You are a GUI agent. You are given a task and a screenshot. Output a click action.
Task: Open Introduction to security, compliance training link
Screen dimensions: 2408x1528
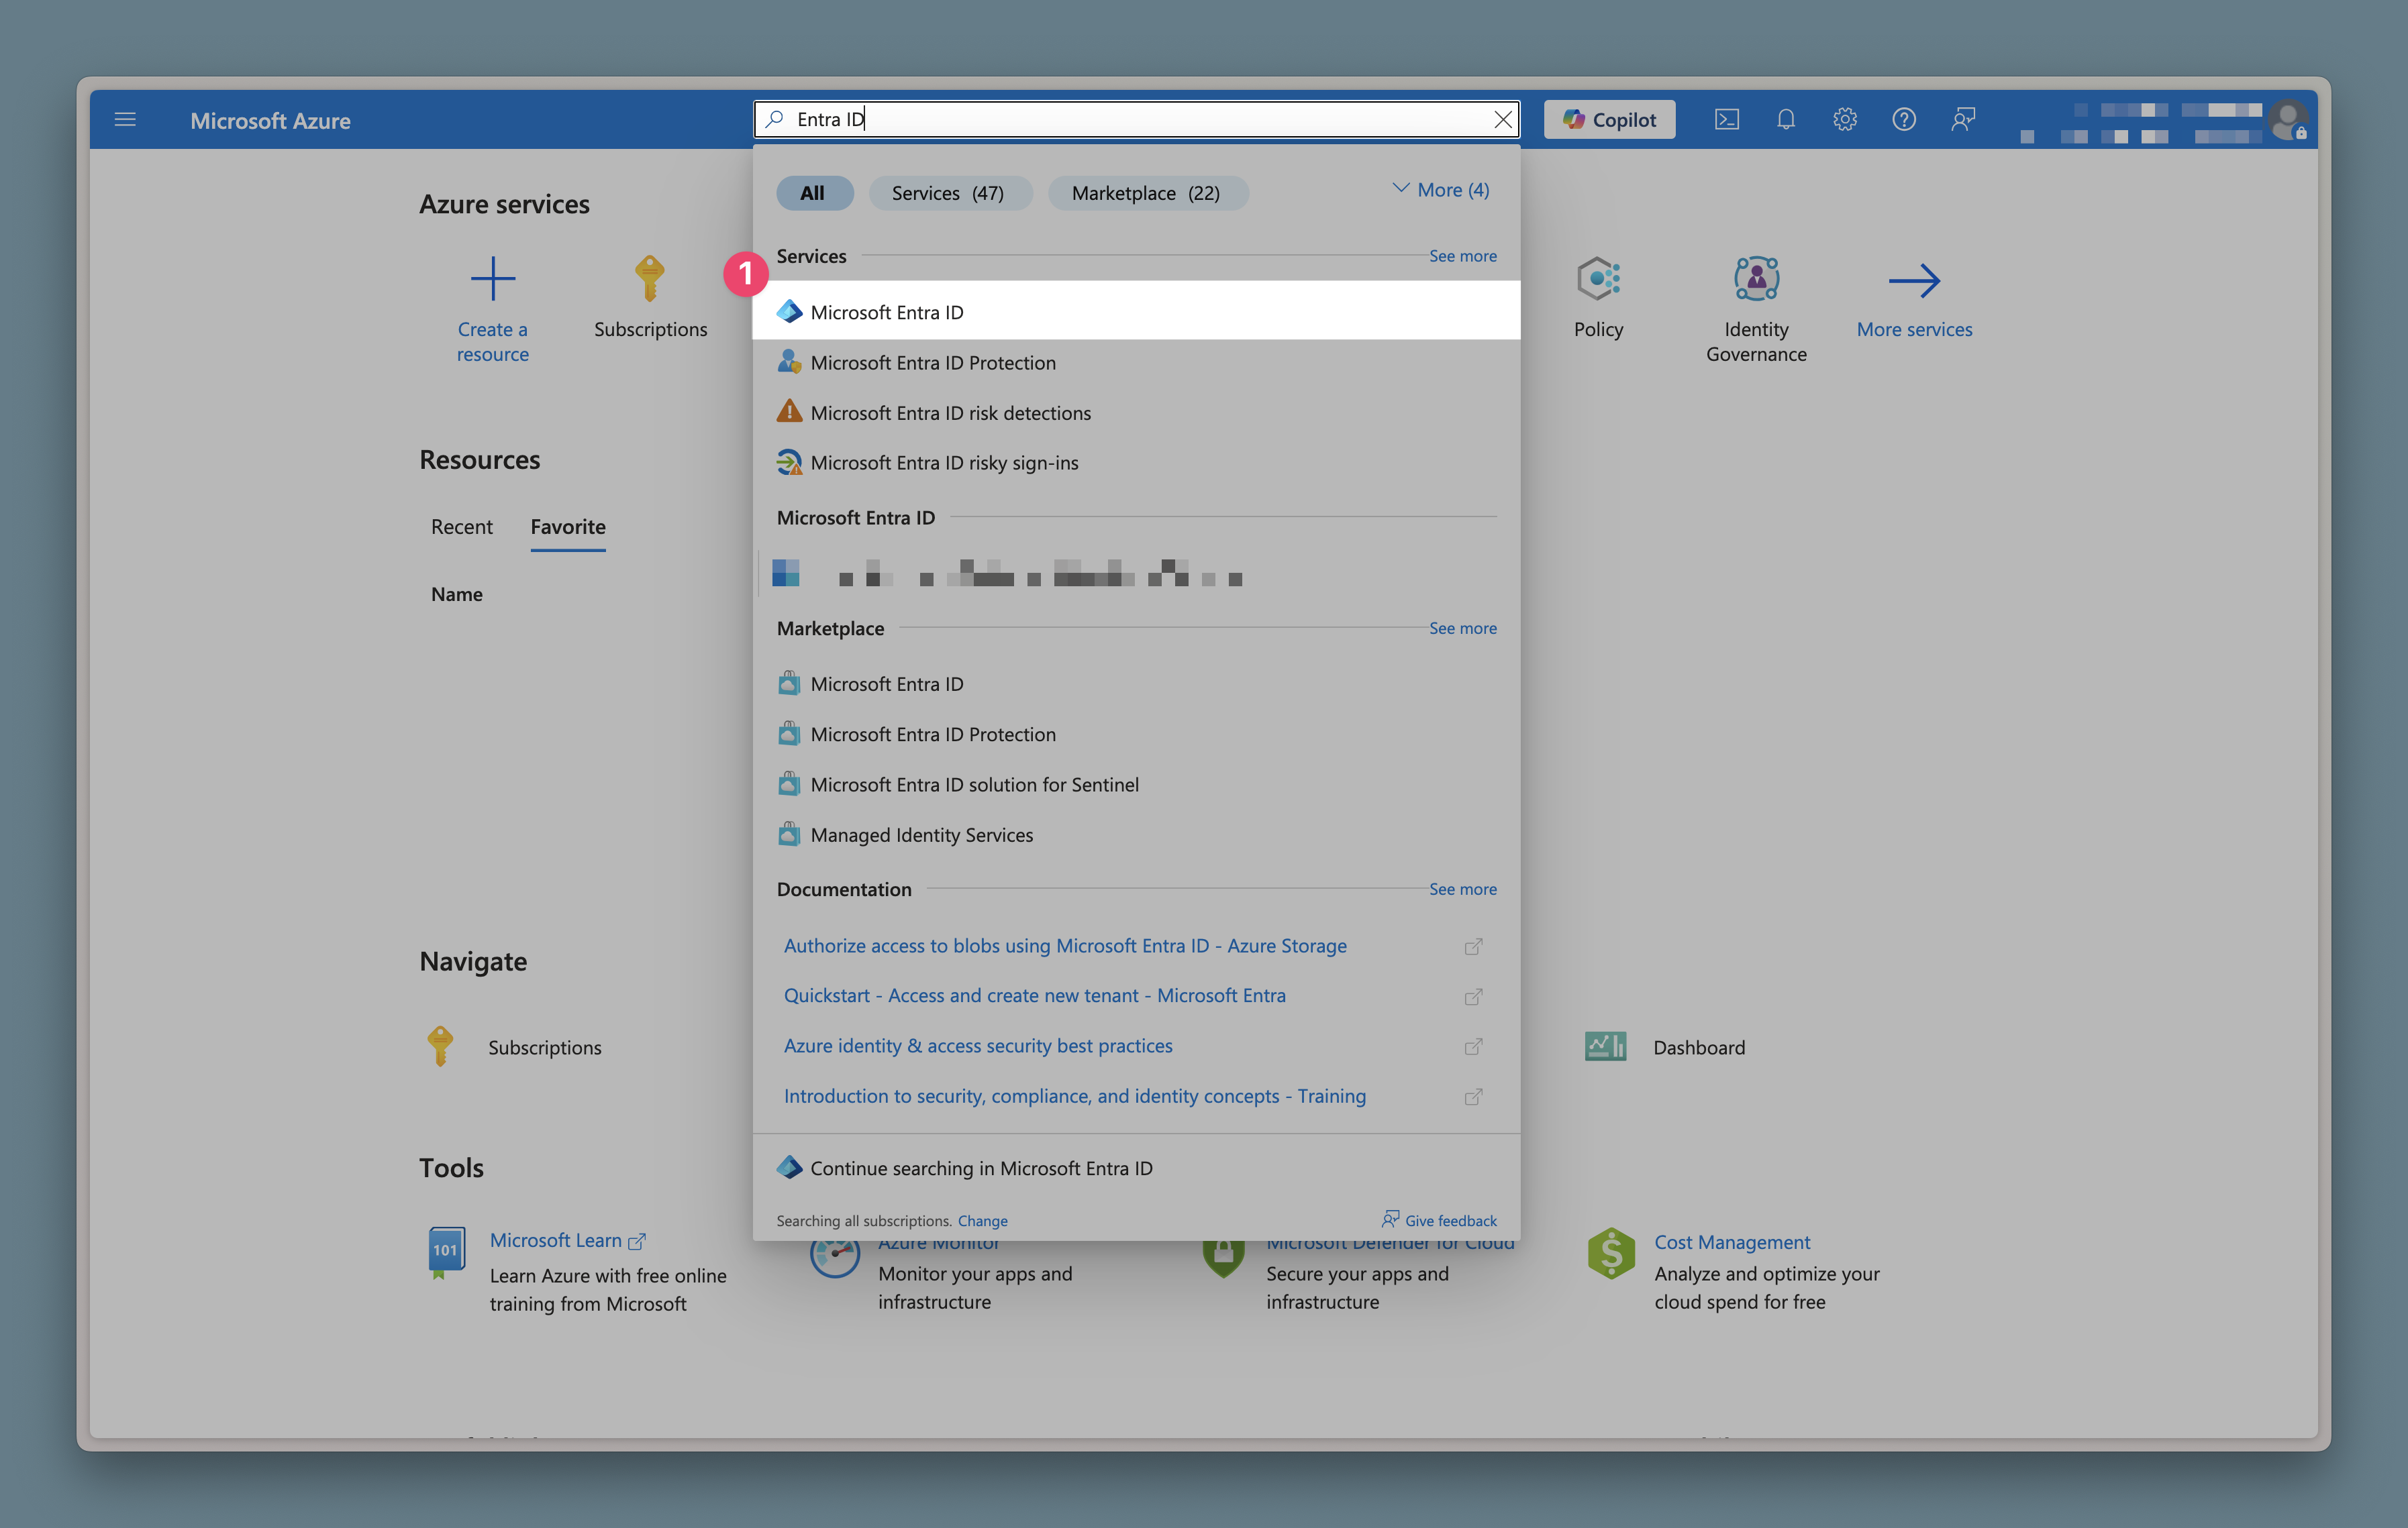(1074, 1095)
